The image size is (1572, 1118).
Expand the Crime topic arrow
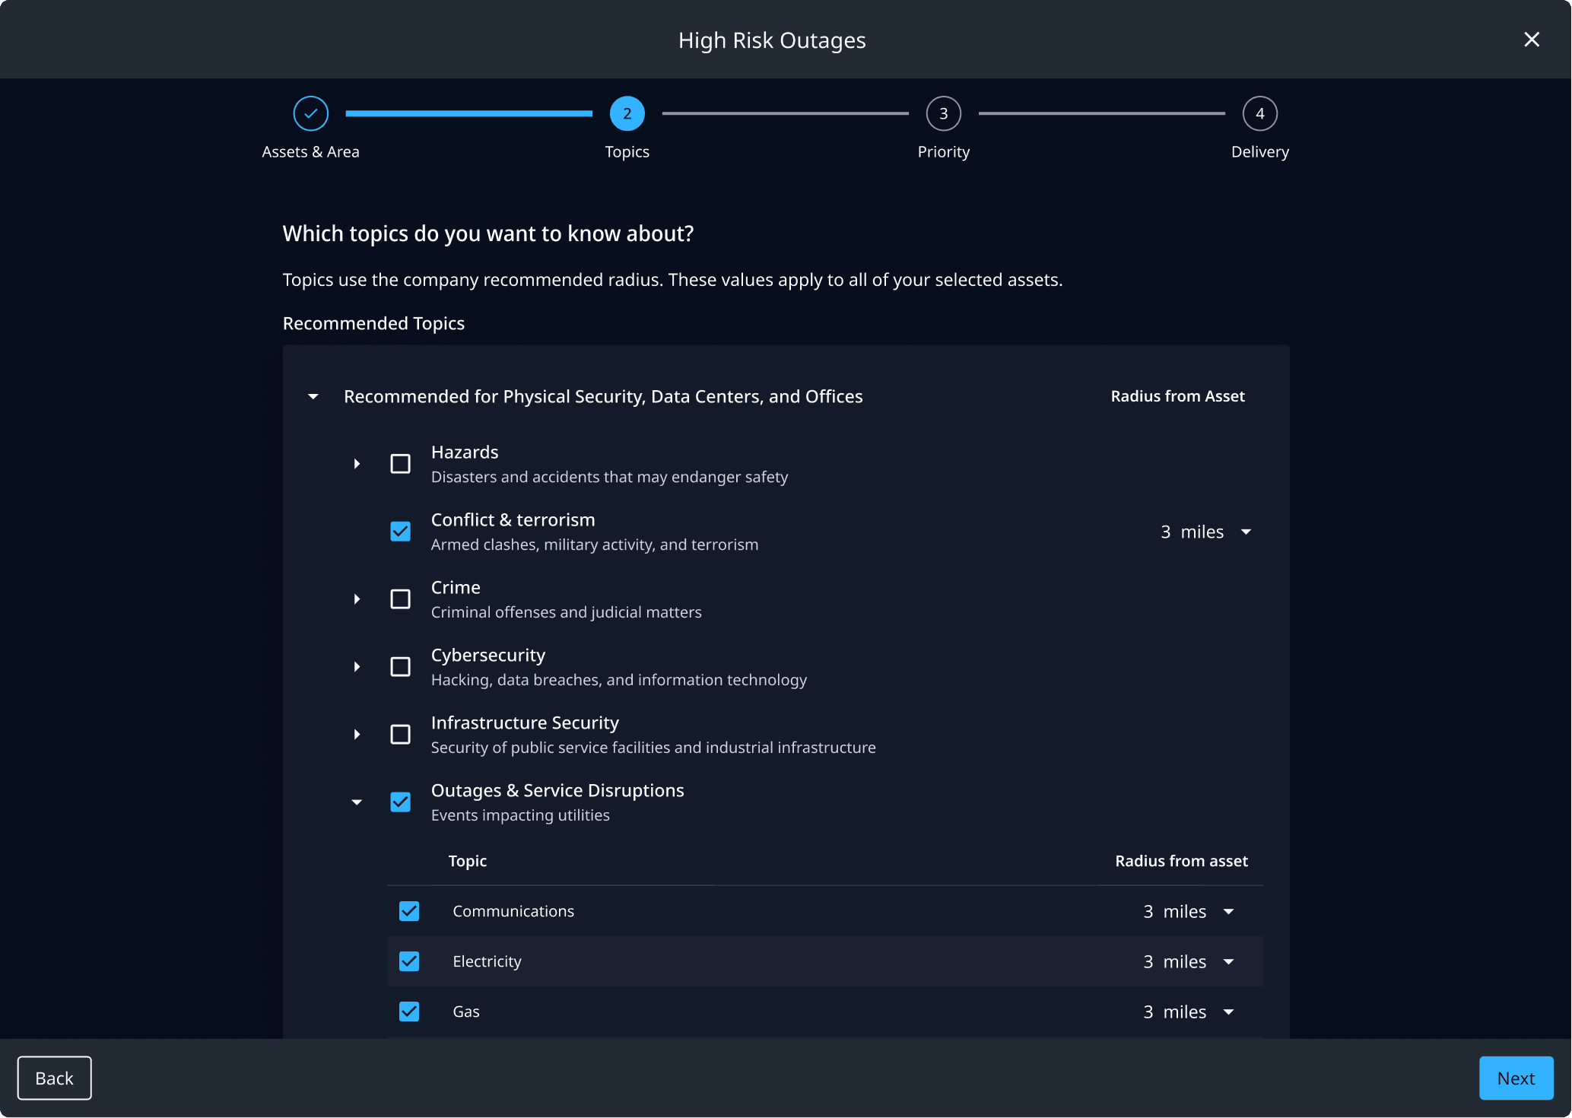click(357, 599)
